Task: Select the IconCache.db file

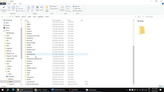Action: click(x=56, y=82)
